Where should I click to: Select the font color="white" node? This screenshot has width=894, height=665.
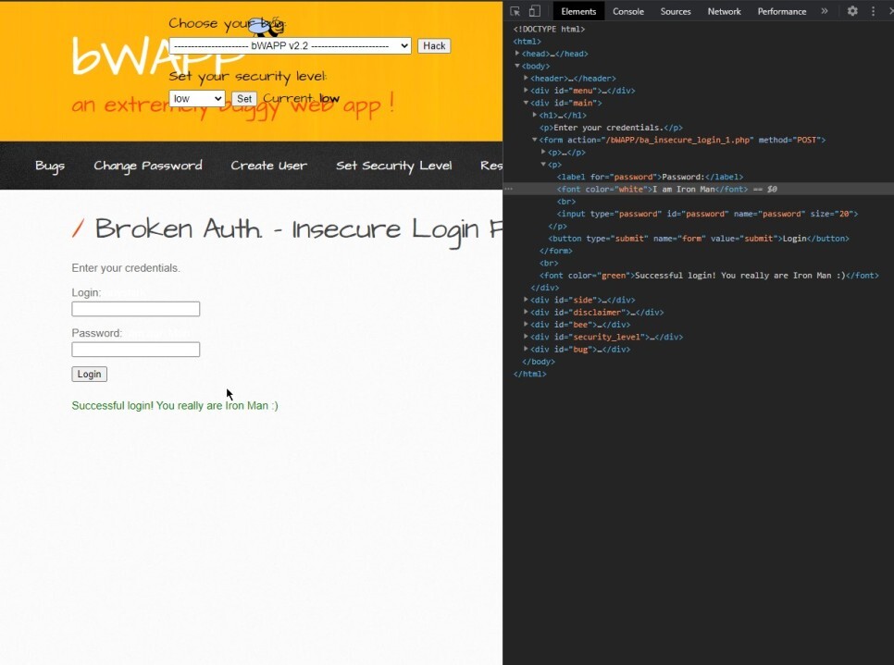(x=652, y=190)
